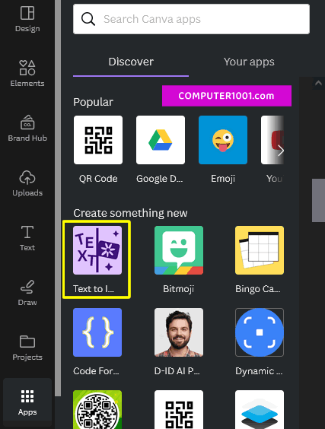Open the QR Code app under Popular
Image resolution: width=325 pixels, height=429 pixels.
click(98, 140)
